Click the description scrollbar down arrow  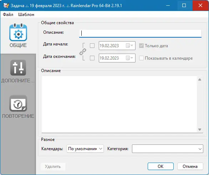tap(200, 130)
